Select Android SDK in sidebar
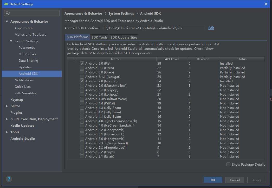 tap(32, 74)
